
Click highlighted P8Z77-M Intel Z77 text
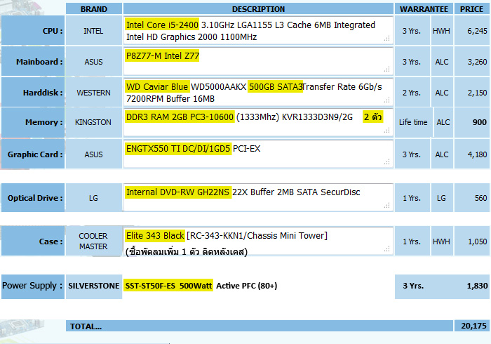coord(162,55)
